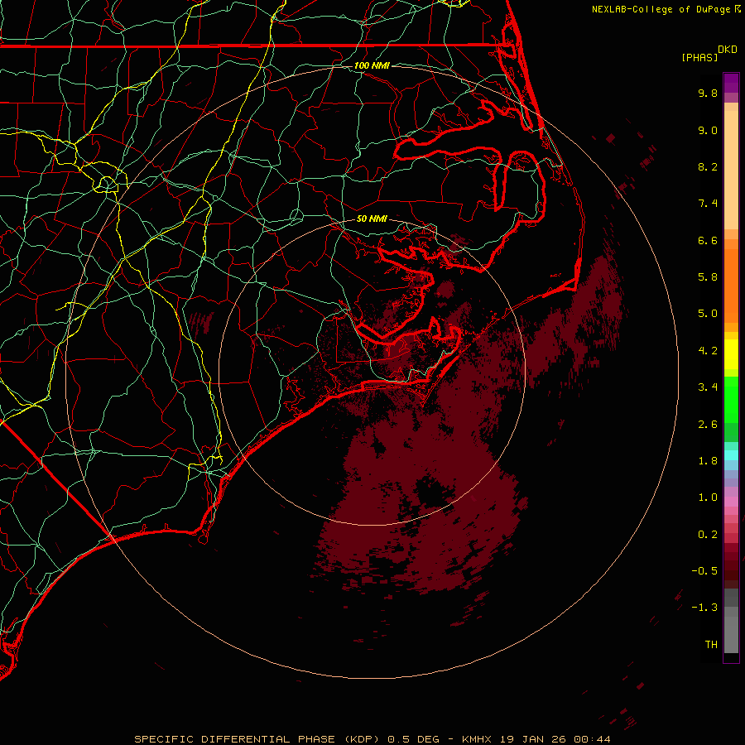Pick the cyan legend color band
Viewport: 745px width, 745px height.
pos(731,455)
